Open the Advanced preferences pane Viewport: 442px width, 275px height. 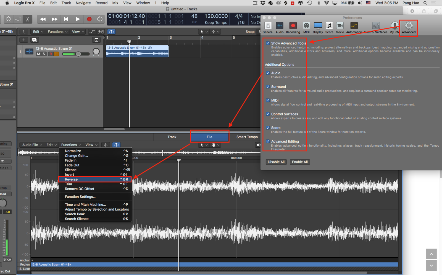pyautogui.click(x=409, y=28)
